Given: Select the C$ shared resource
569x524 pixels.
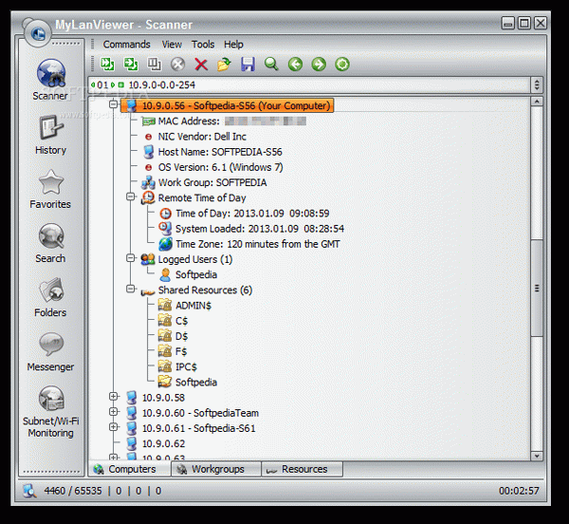Looking at the screenshot, I should 174,321.
